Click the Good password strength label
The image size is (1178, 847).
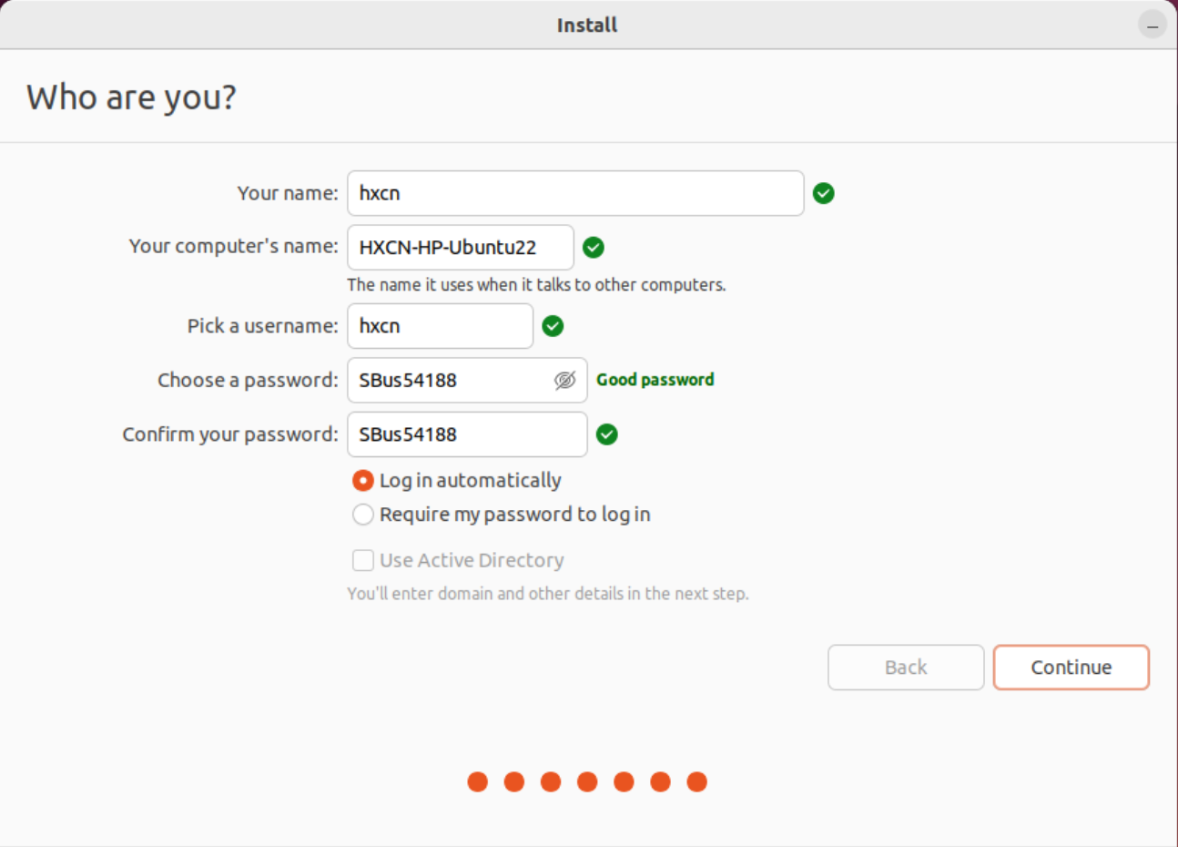[655, 380]
